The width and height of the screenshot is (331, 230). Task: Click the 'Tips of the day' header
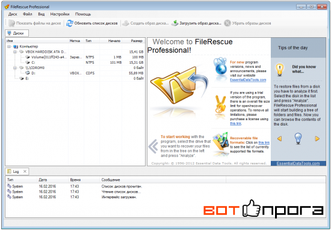(x=293, y=48)
